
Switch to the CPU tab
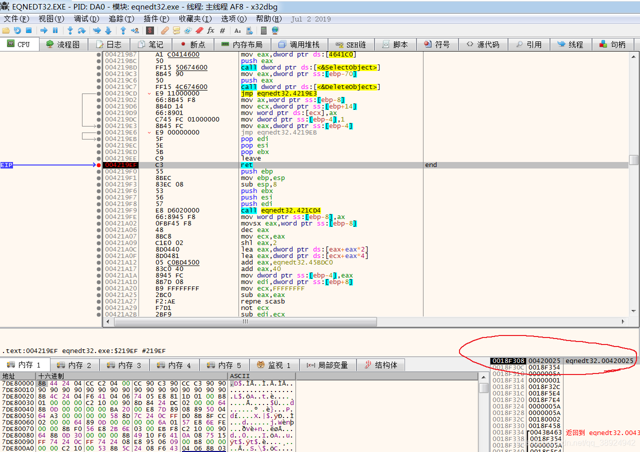point(19,44)
